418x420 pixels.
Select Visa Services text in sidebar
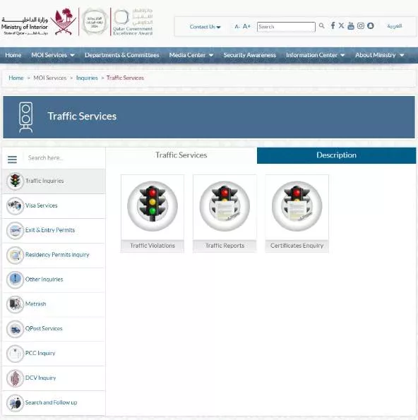point(41,205)
